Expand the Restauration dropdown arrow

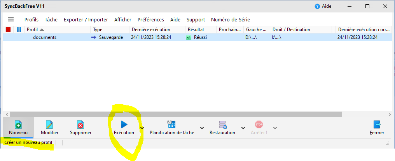[243, 128]
